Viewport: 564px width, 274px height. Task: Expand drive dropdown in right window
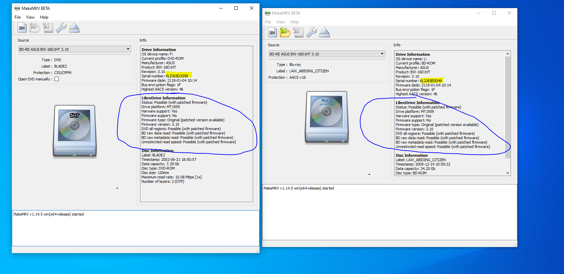pyautogui.click(x=382, y=54)
